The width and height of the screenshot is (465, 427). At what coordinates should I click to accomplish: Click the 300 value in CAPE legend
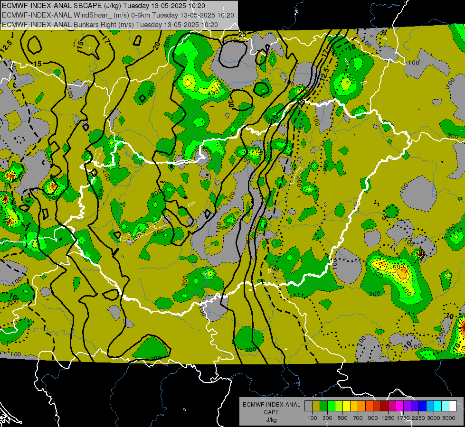pos(327,418)
